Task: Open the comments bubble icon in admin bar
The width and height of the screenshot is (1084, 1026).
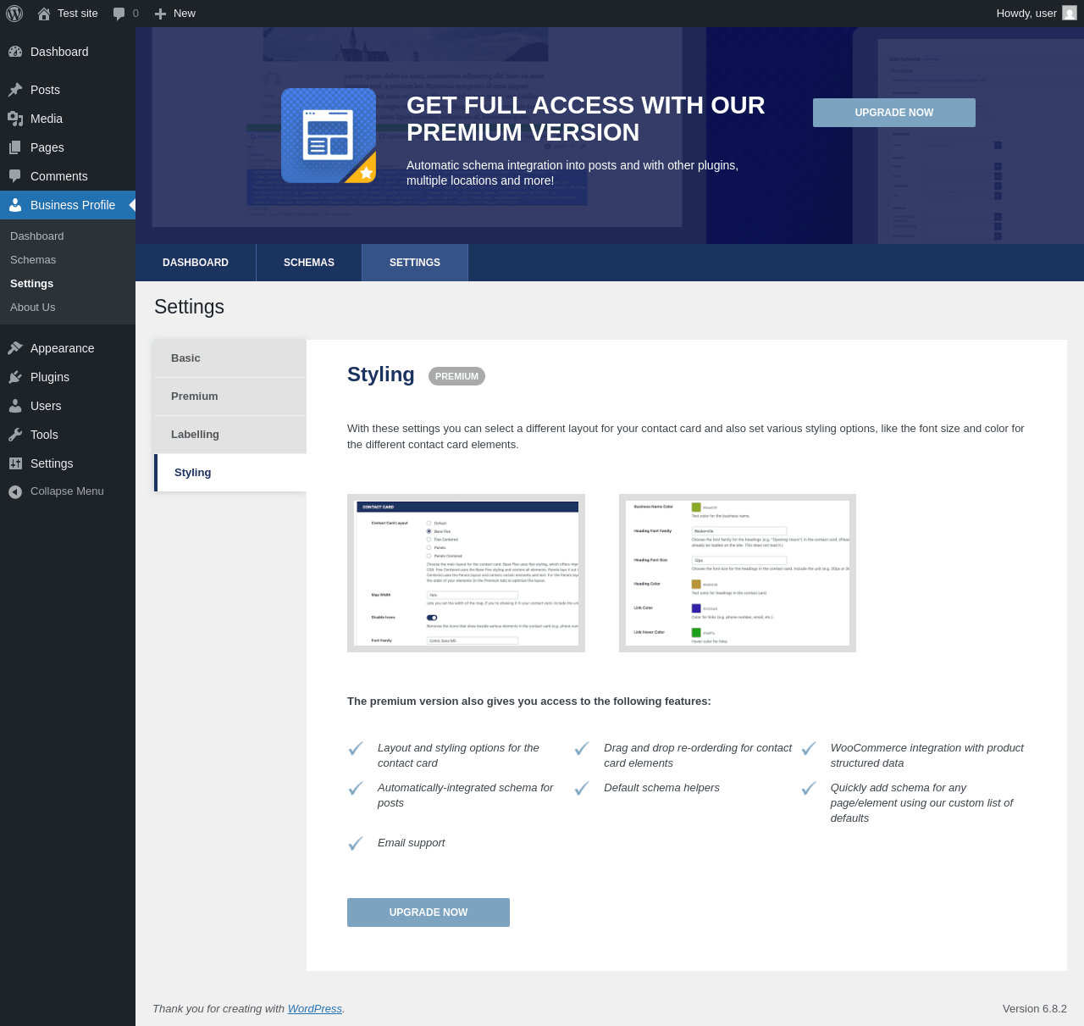Action: click(x=119, y=14)
